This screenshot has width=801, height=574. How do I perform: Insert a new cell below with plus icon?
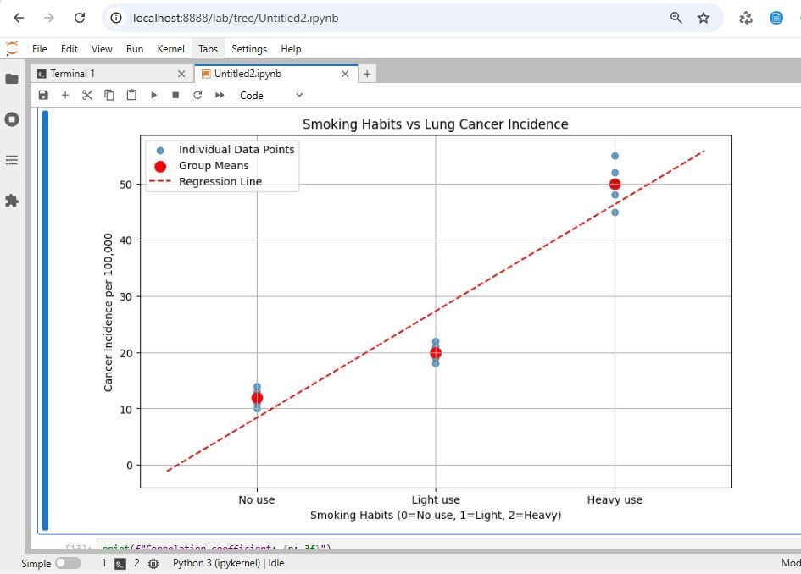pyautogui.click(x=65, y=96)
